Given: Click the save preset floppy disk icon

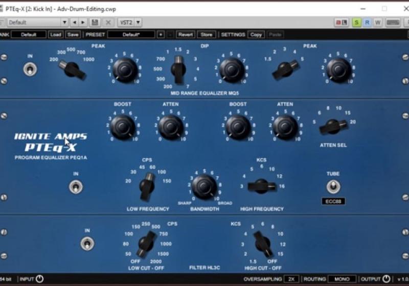Looking at the screenshot, I should pyautogui.click(x=95, y=22).
